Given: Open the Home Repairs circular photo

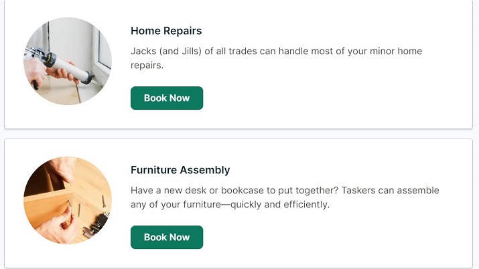Looking at the screenshot, I should 68,61.
